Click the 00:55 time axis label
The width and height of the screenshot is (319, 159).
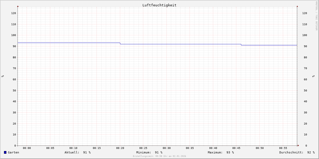point(283,148)
